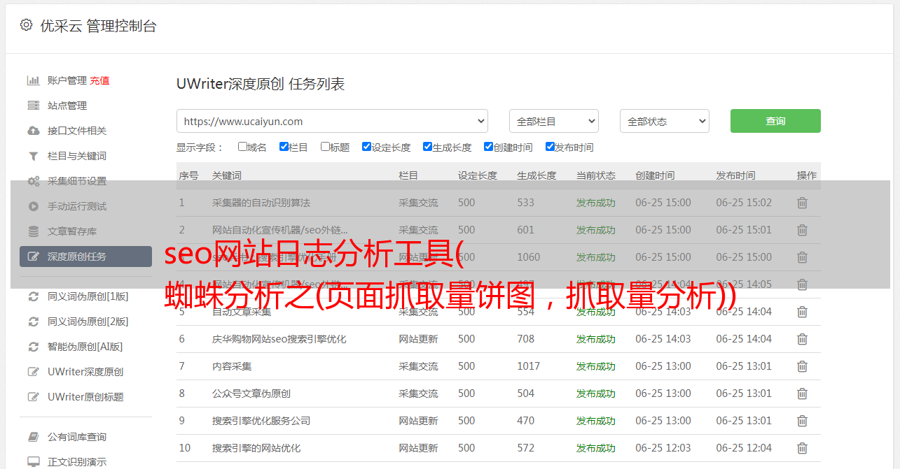Delete the 搜索引擎的网站优化 row via trash icon
This screenshot has width=900, height=469.
click(x=803, y=448)
